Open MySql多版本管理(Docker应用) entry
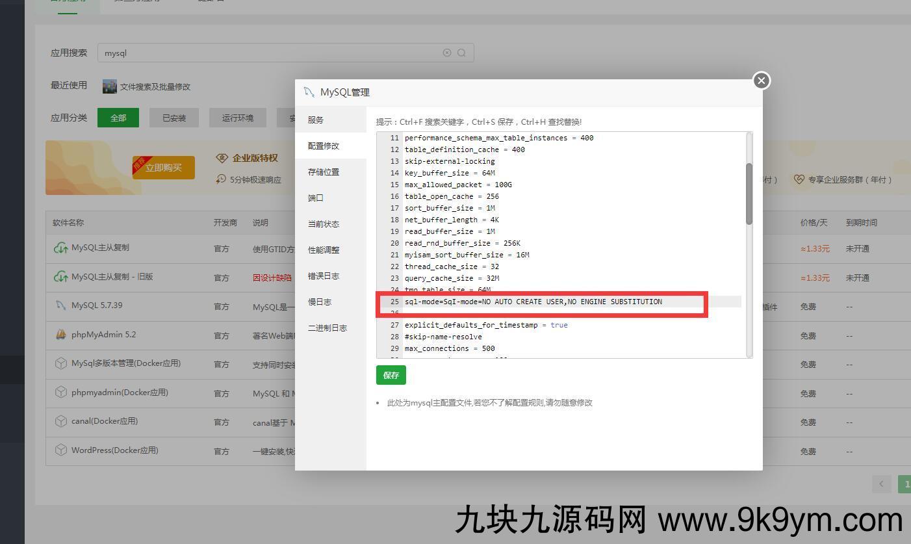This screenshot has width=911, height=544. pos(126,363)
